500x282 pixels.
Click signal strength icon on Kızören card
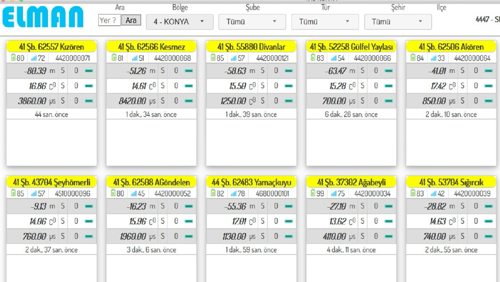[x=34, y=58]
